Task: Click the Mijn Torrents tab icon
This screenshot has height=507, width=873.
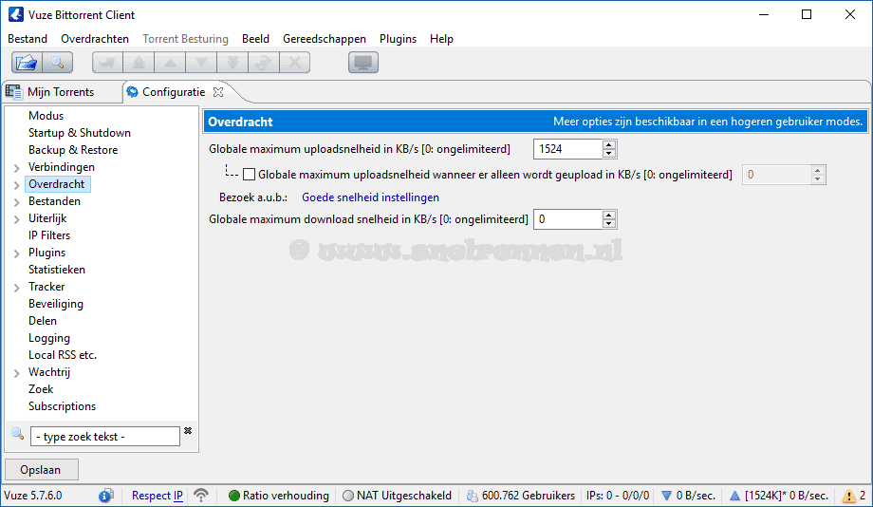Action: tap(14, 92)
